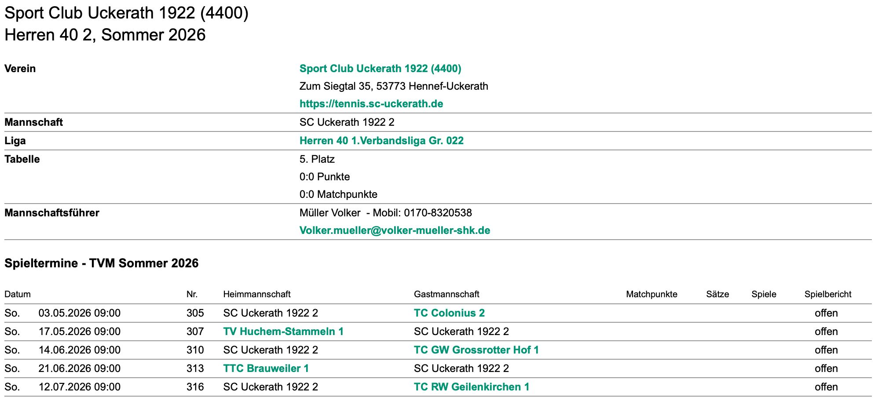Email Volker.mueller@volker-mueller-shk.de
The height and width of the screenshot is (401, 878).
[395, 230]
